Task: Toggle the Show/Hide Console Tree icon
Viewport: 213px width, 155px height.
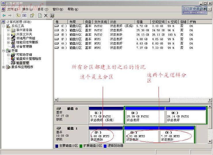Action: click(24, 15)
